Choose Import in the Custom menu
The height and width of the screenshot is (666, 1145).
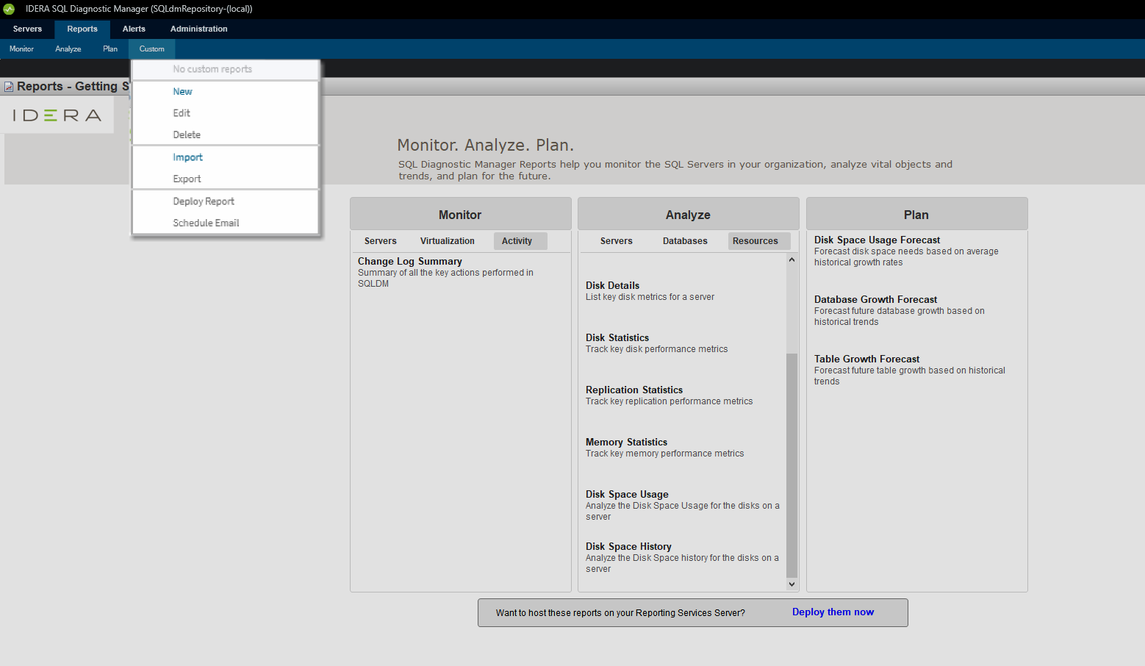(226, 157)
